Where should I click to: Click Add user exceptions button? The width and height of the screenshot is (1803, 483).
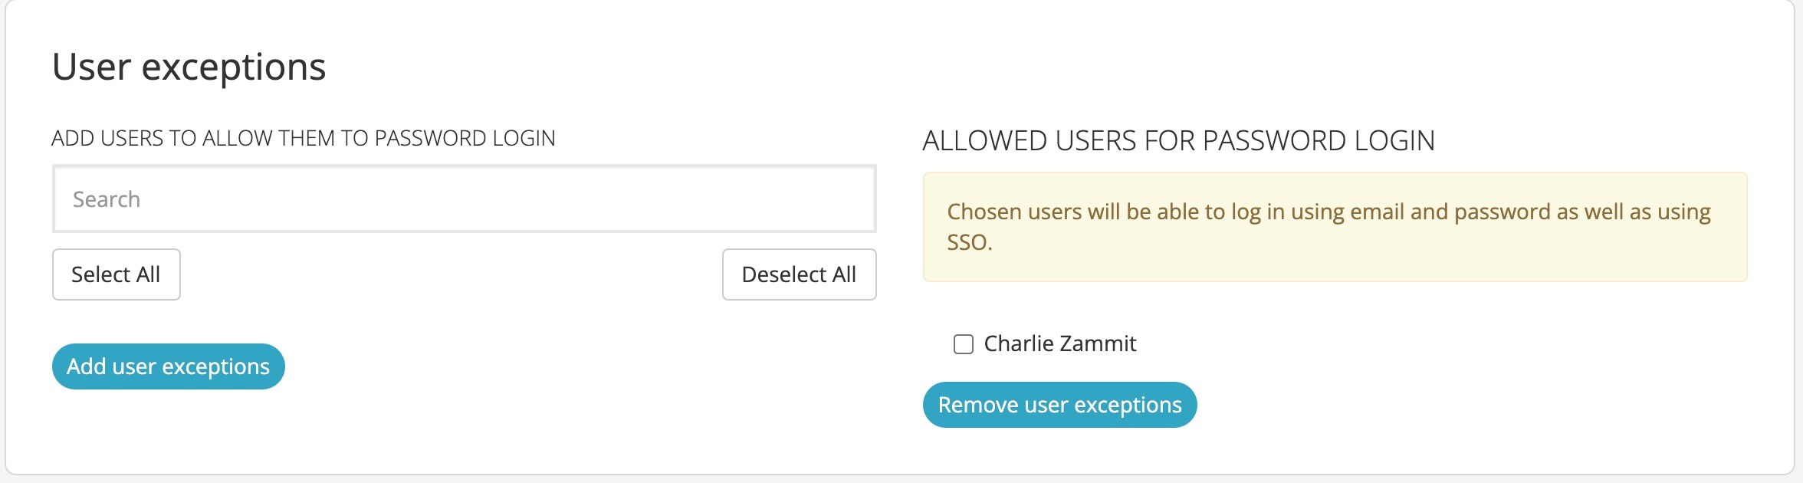click(x=169, y=366)
